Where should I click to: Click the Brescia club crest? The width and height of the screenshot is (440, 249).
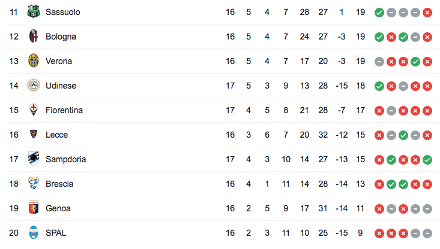(34, 184)
